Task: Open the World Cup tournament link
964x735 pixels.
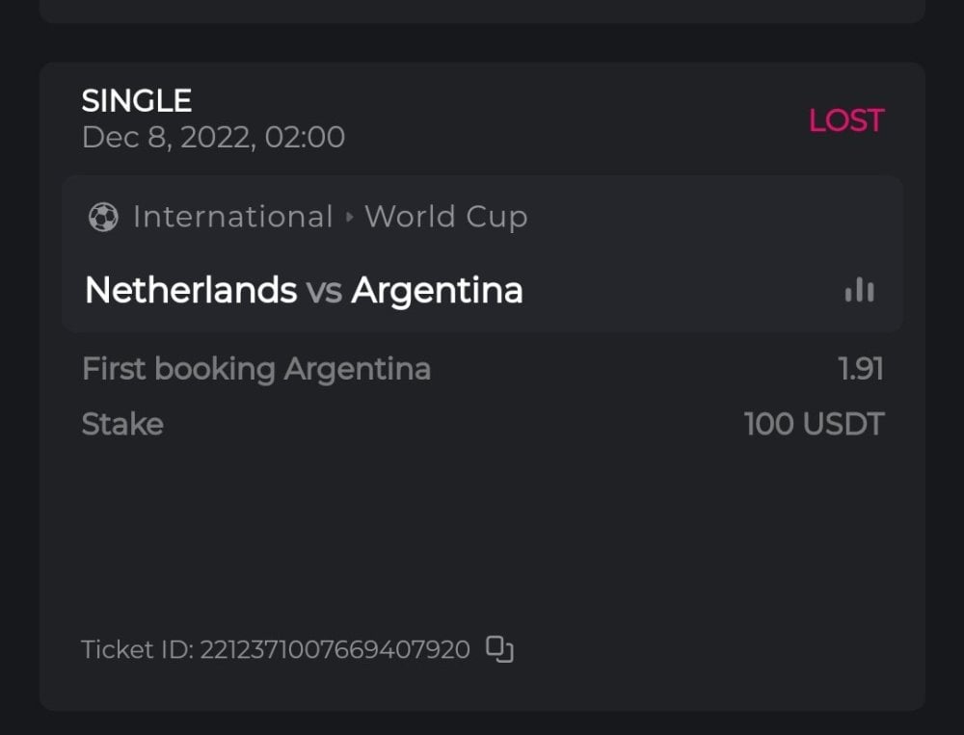Action: (x=445, y=218)
